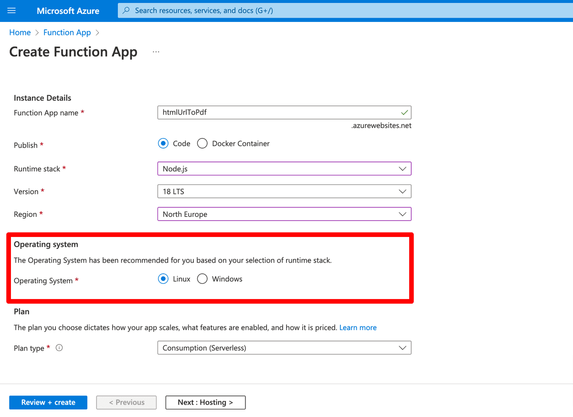Click the Review + create button
Image resolution: width=573 pixels, height=417 pixels.
tap(48, 402)
